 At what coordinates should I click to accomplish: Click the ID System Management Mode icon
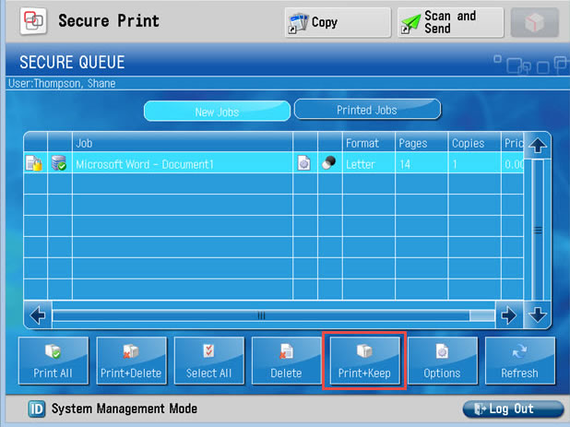(37, 409)
